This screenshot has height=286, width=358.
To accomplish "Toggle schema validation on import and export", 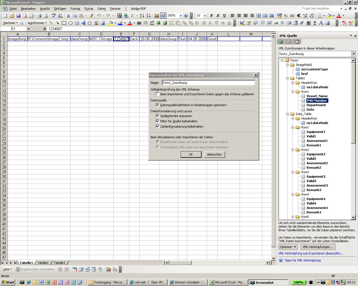I will click(x=158, y=94).
